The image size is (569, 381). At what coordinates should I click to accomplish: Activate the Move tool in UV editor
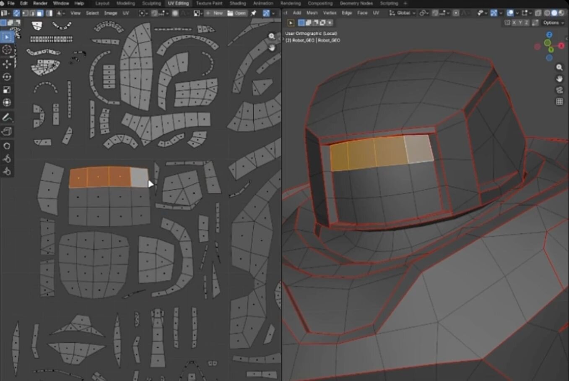[7, 64]
